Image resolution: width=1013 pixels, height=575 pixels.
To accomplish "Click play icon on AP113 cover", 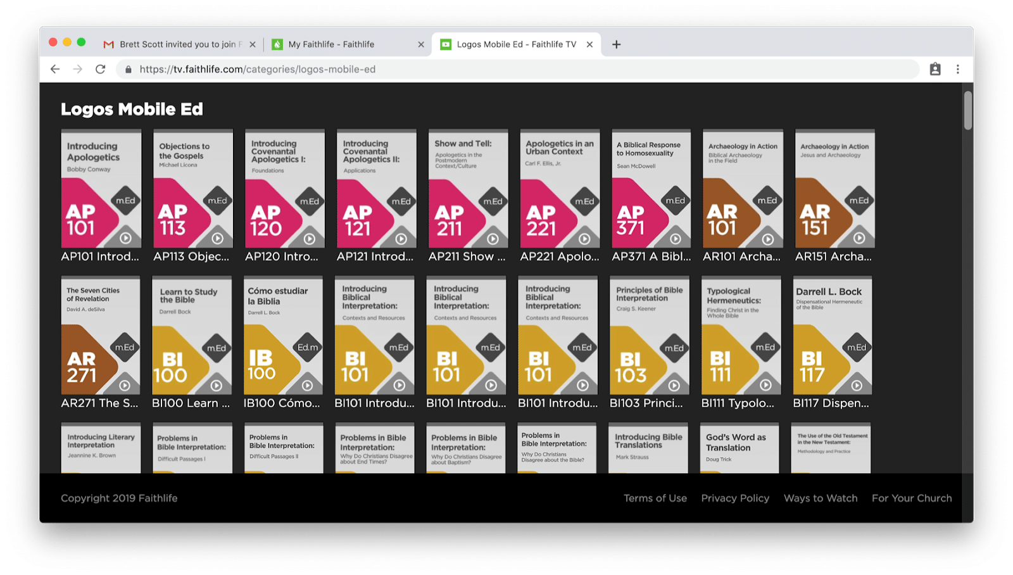I will 217,238.
